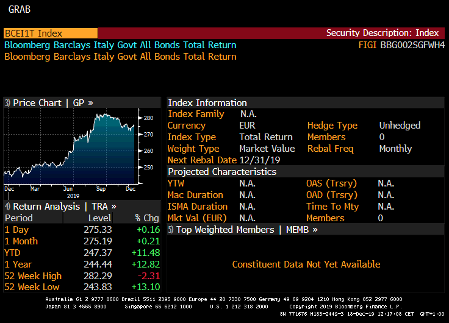This screenshot has width=449, height=323.
Task: Click the Projected Characteristics section header
Action: pos(222,172)
